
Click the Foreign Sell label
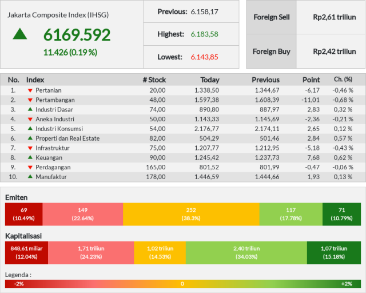tap(272, 17)
